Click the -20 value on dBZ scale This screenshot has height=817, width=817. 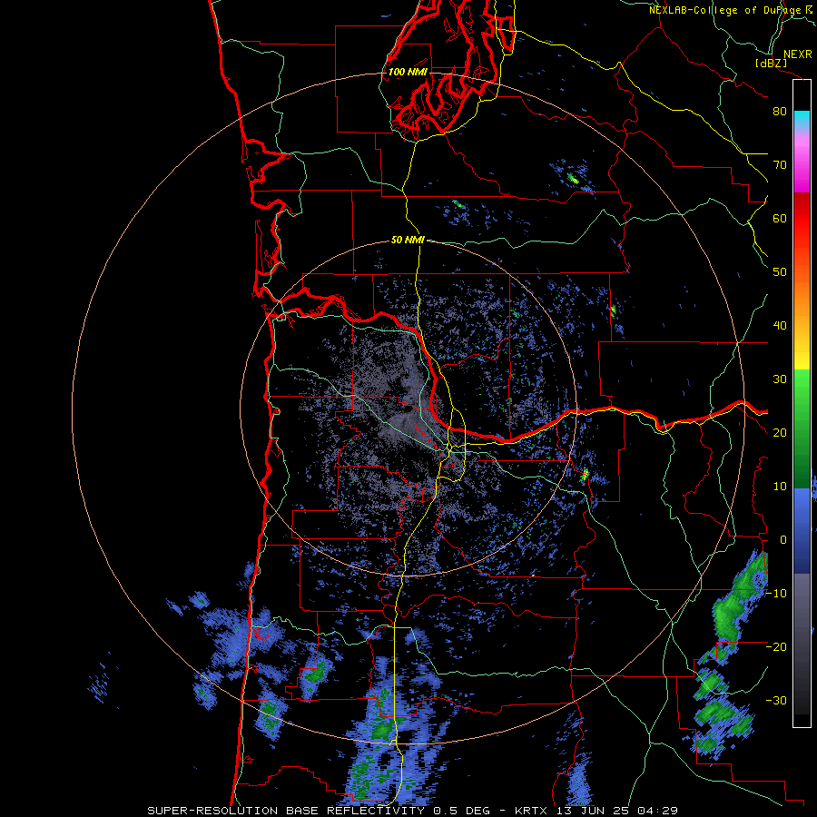(x=776, y=646)
